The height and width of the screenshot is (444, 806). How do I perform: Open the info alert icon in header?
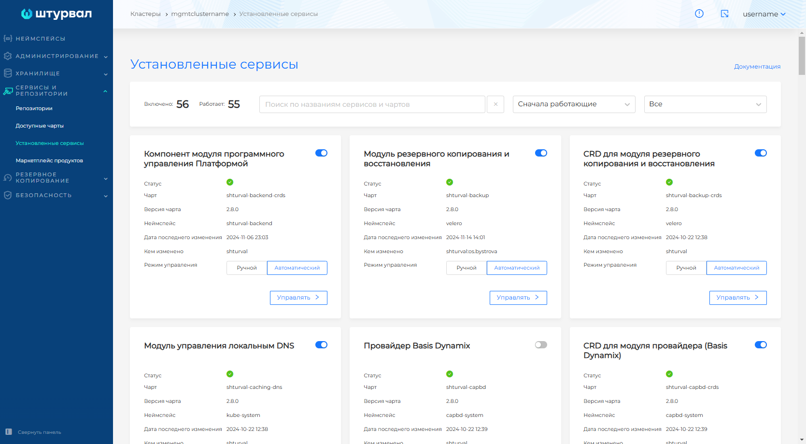(x=699, y=14)
